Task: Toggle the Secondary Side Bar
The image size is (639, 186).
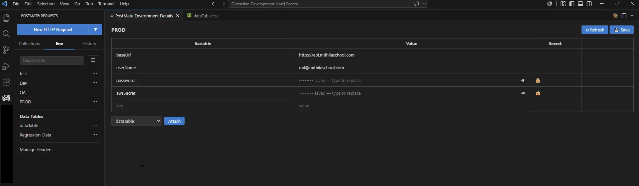Action: pyautogui.click(x=589, y=4)
